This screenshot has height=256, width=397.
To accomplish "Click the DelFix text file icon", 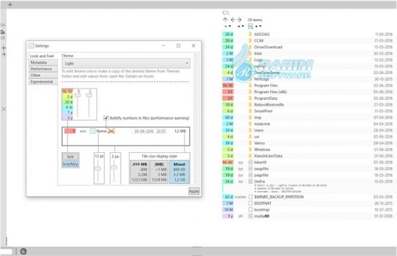I will [x=250, y=181].
